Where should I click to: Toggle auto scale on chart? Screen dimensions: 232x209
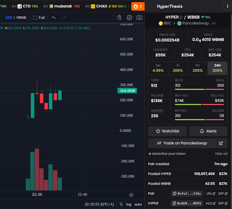pos(138,204)
